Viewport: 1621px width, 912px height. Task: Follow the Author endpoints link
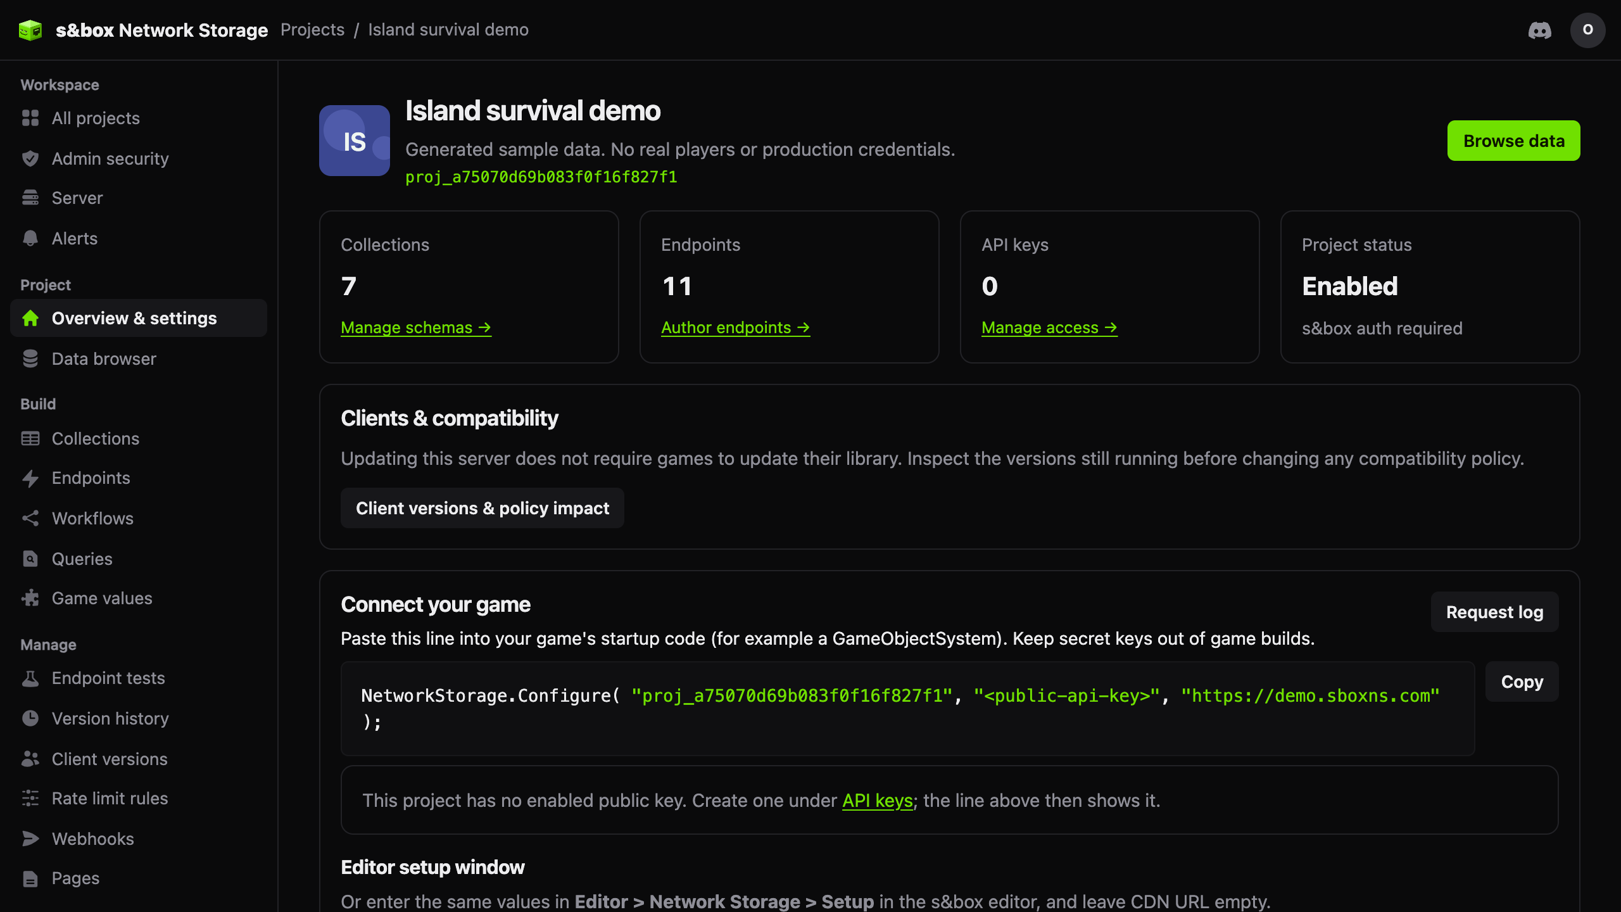point(736,327)
